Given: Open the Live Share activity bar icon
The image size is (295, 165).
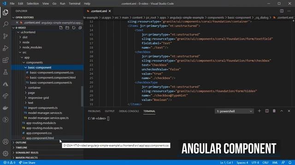Looking at the screenshot, I should (x=6, y=96).
